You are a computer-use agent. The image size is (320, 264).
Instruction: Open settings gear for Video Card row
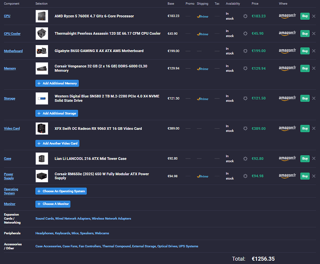[x=245, y=128]
